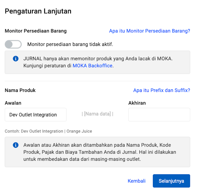Click the Monitor Persediaan Barang section heading

36,31
